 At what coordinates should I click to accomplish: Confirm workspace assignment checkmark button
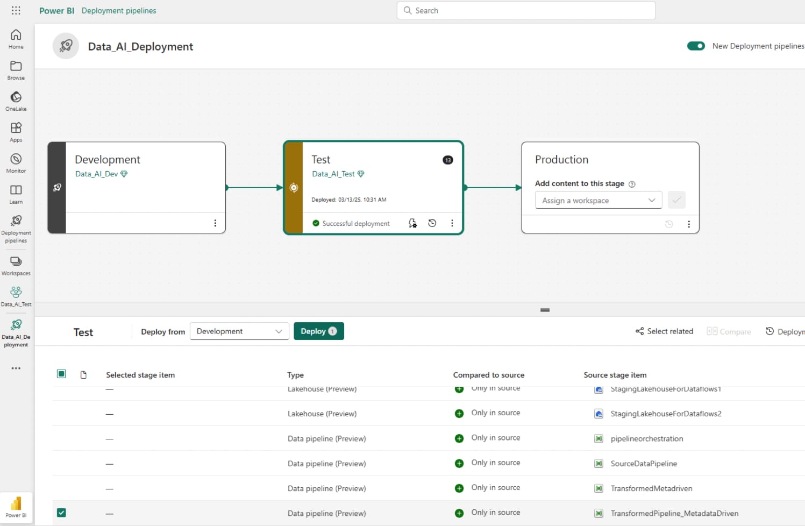tap(676, 200)
